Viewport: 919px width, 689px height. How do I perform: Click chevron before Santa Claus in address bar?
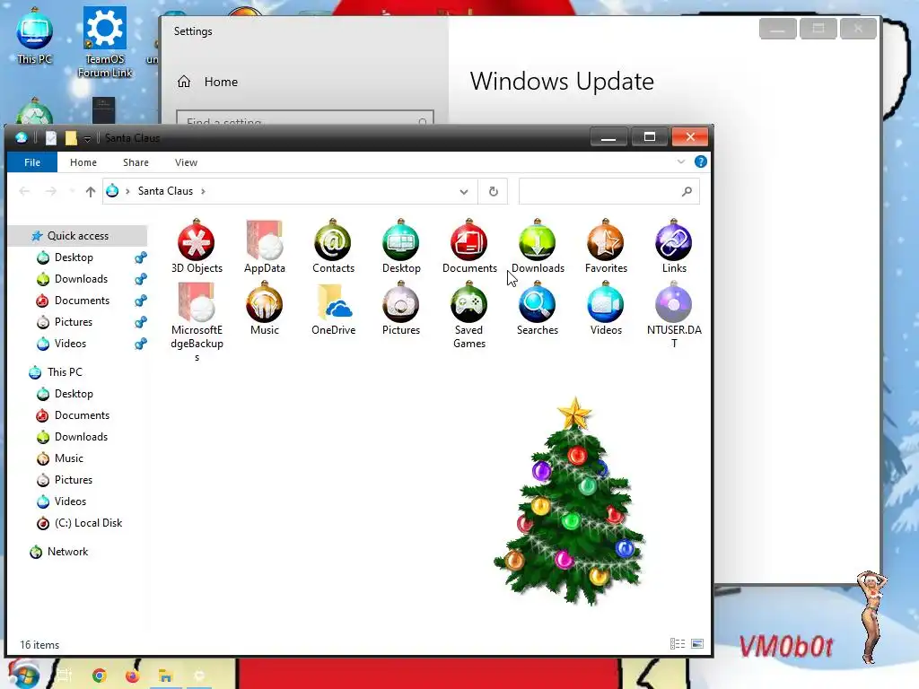(127, 191)
